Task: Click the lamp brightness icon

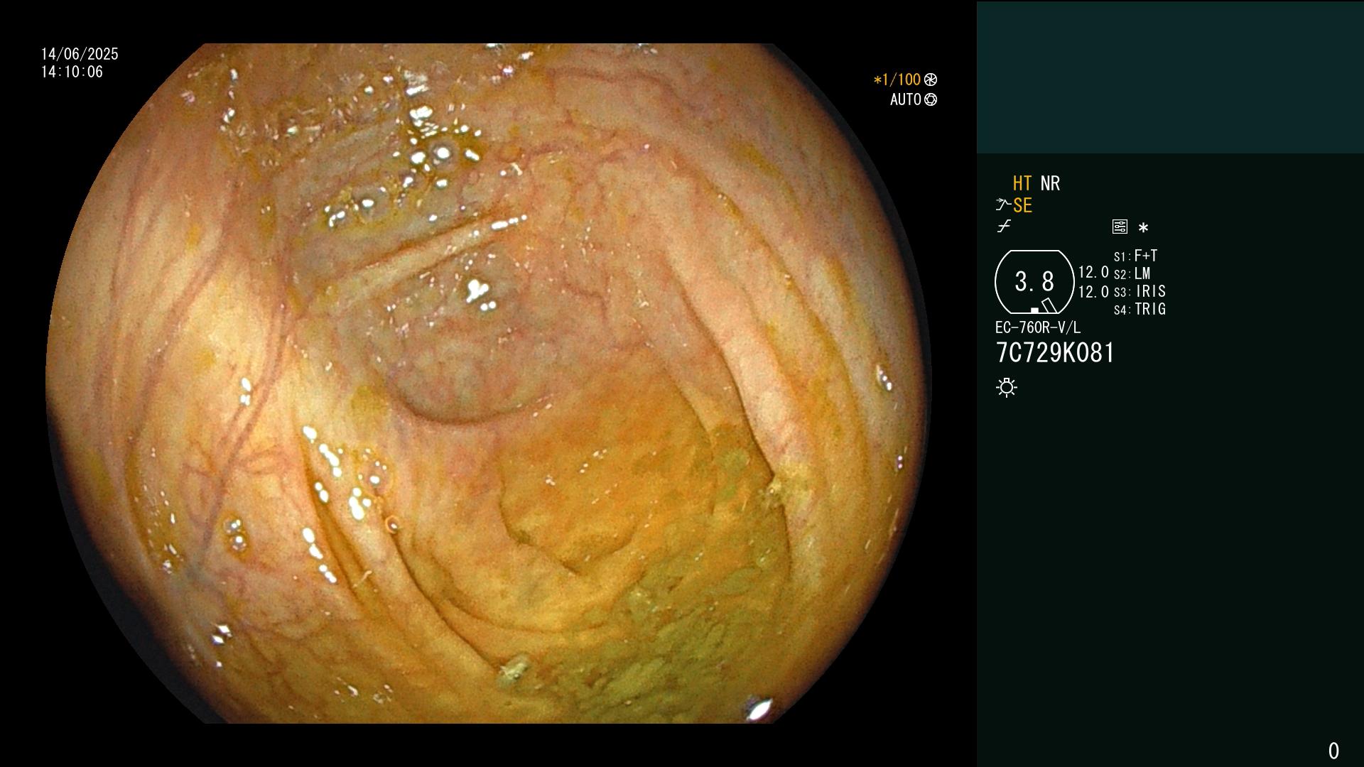Action: point(1007,387)
